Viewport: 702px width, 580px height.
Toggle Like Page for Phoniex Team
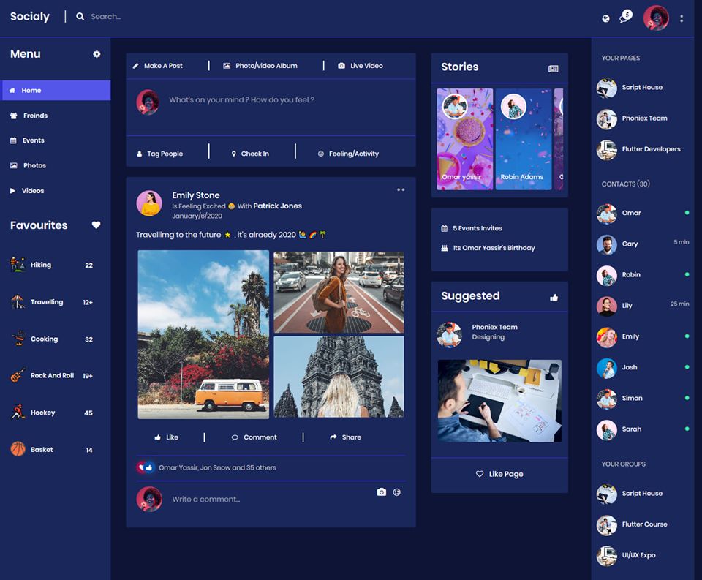click(499, 474)
